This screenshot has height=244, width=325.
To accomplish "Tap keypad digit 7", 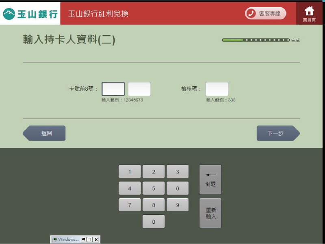I will pos(130,205).
